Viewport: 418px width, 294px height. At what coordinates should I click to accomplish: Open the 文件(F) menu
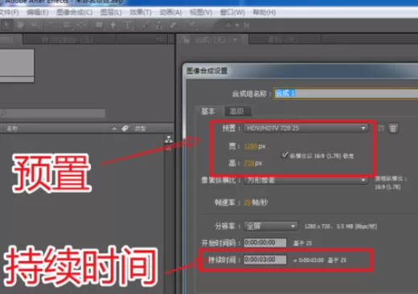click(x=9, y=12)
